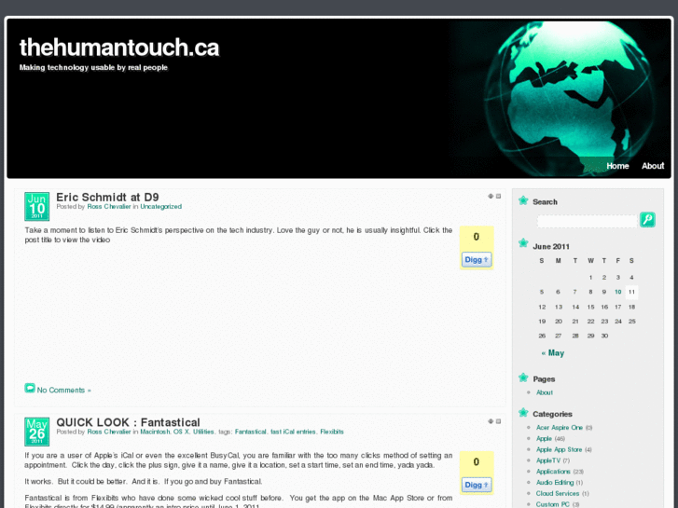Click calendar day 1
The image size is (678, 508).
point(590,278)
